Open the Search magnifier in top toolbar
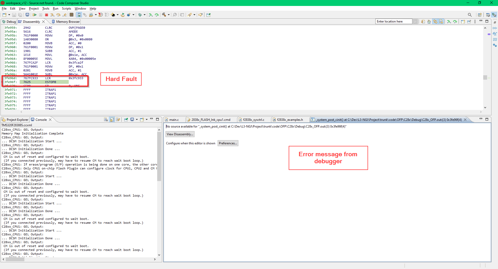Screen dimensions: 498x269 470,15
